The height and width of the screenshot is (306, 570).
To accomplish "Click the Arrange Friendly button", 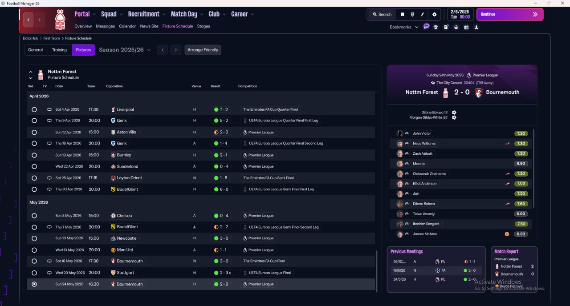I will click(203, 50).
